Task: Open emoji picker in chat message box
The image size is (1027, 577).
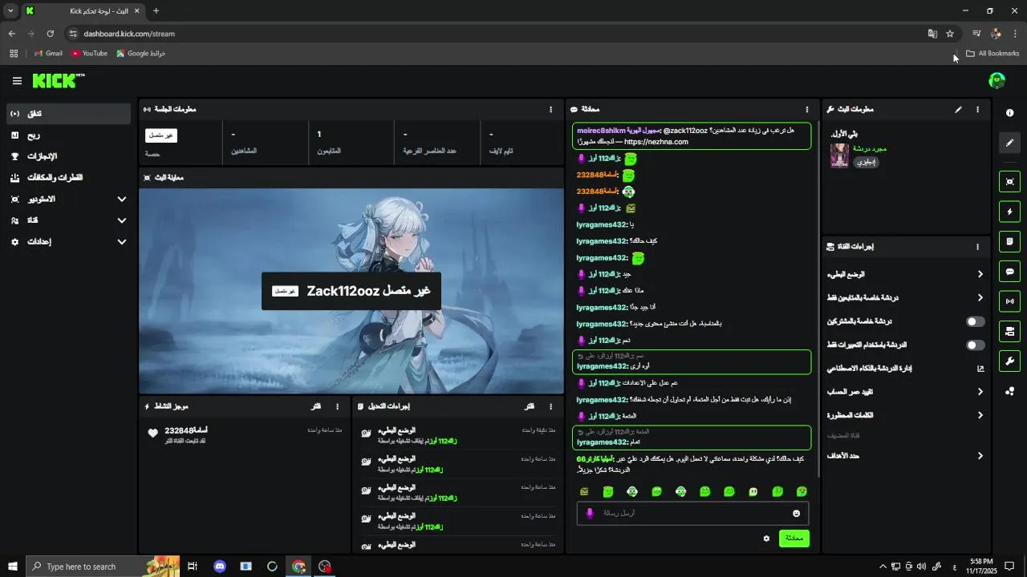Action: [x=796, y=514]
